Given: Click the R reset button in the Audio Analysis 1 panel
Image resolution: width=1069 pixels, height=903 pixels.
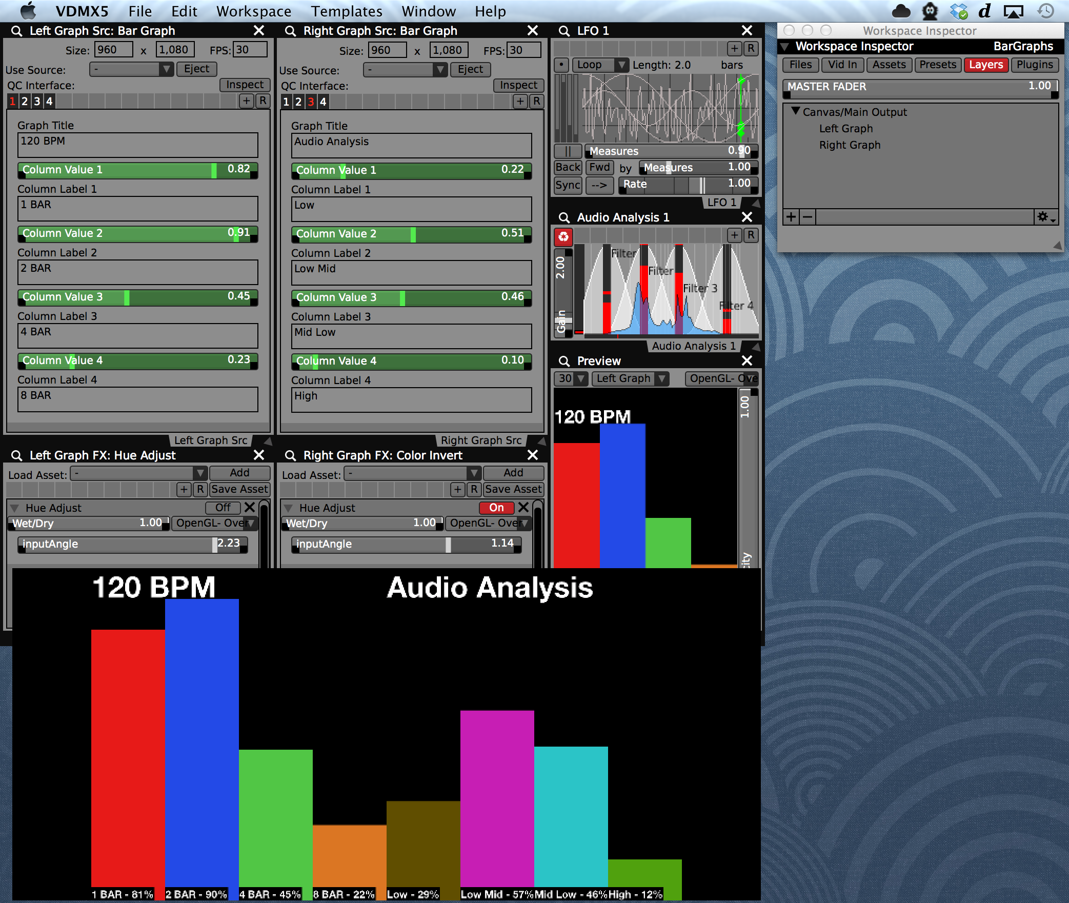Looking at the screenshot, I should click(x=751, y=235).
